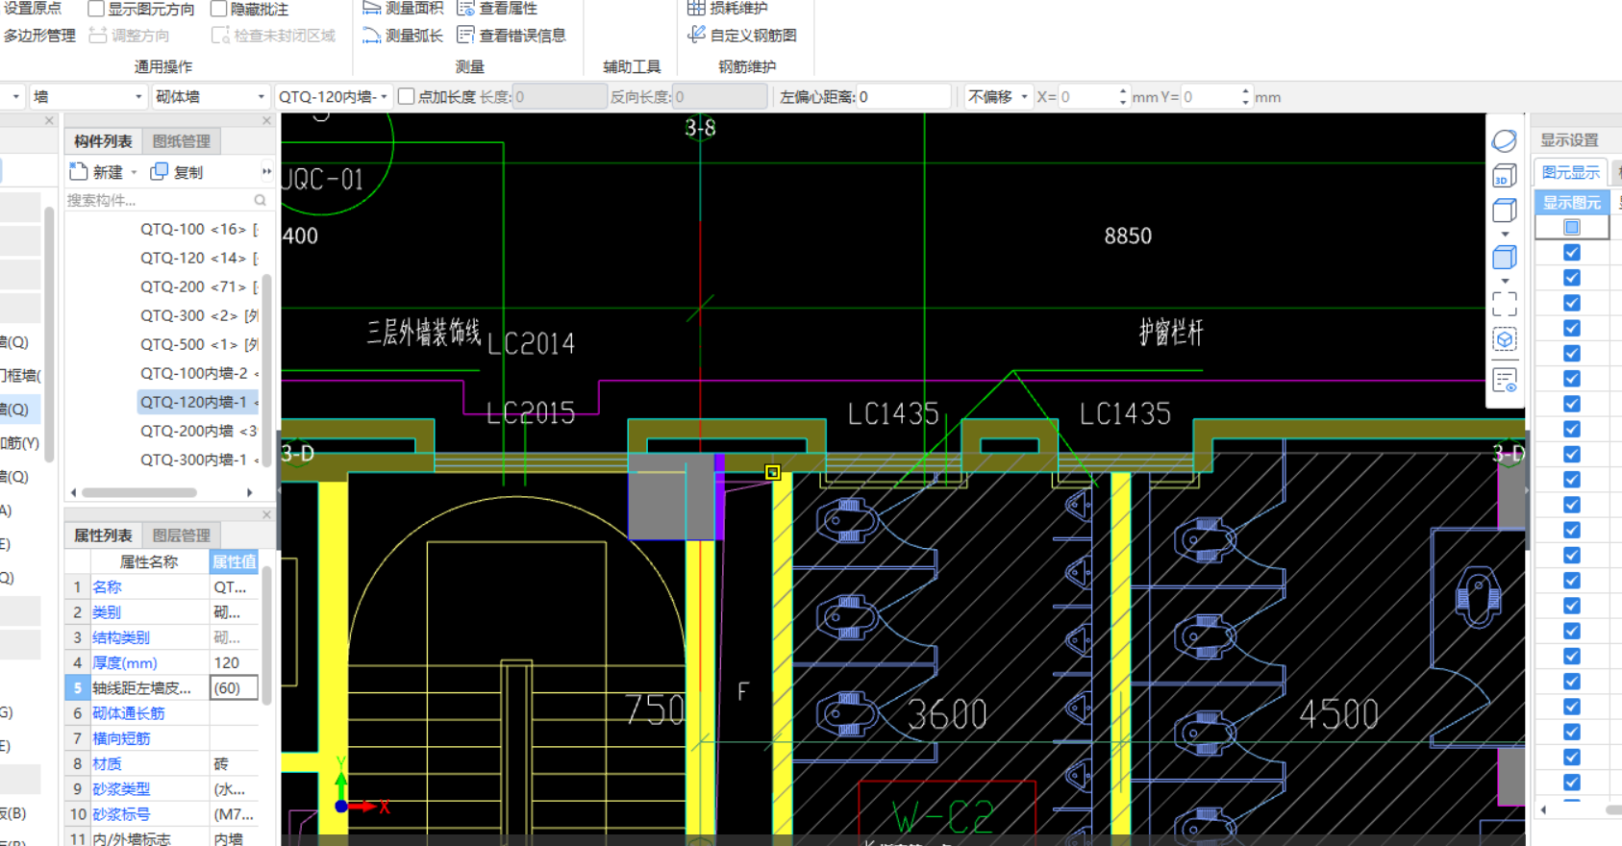Click the wireframe cube view icon
The image size is (1622, 846).
[1505, 211]
